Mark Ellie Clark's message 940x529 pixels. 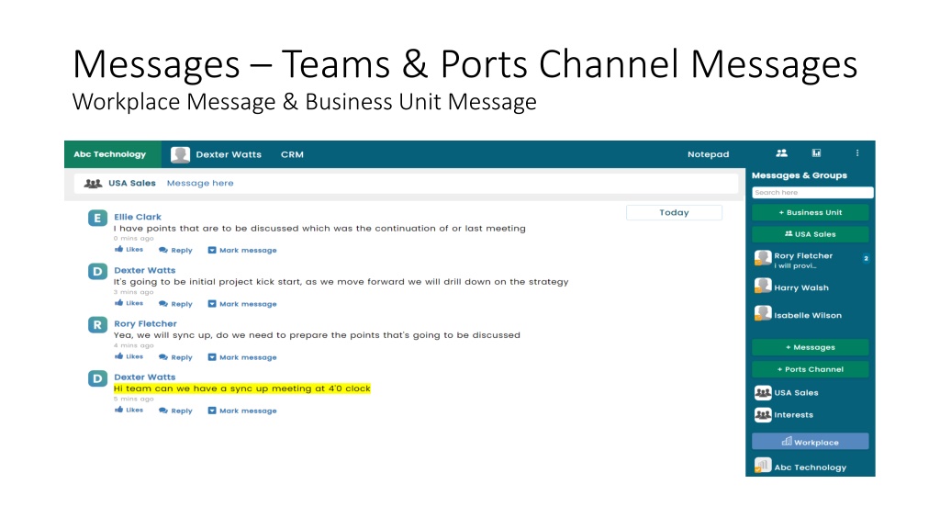(x=242, y=250)
